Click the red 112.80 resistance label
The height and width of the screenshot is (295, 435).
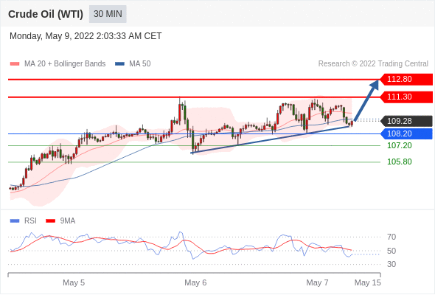click(406, 80)
